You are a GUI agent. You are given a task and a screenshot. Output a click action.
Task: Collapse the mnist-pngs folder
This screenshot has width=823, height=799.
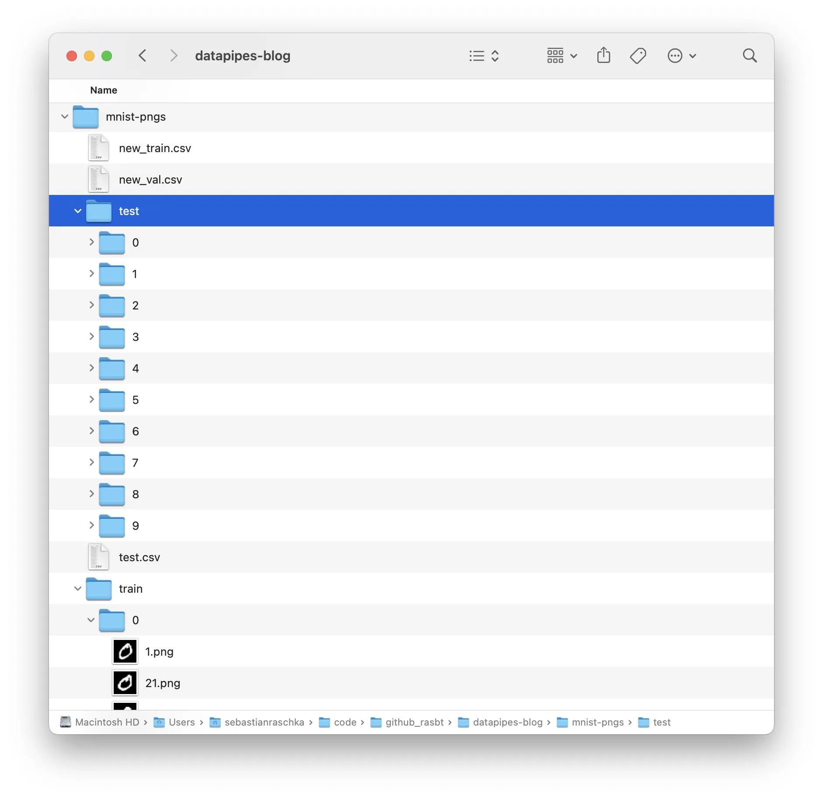tap(64, 117)
